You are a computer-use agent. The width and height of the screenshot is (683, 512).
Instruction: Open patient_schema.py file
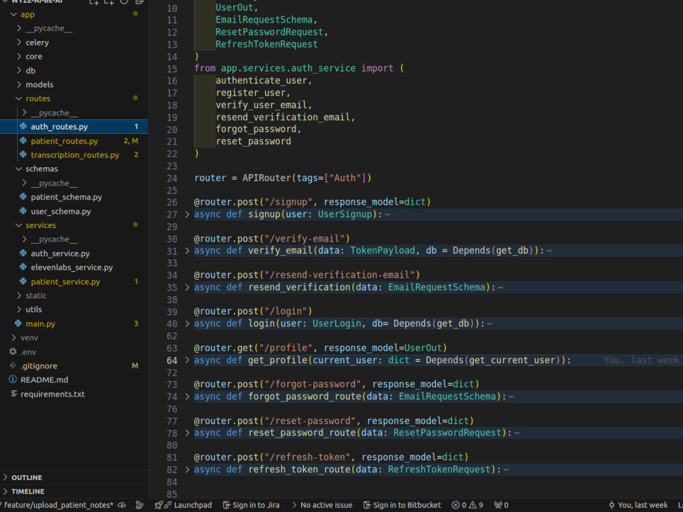point(66,197)
